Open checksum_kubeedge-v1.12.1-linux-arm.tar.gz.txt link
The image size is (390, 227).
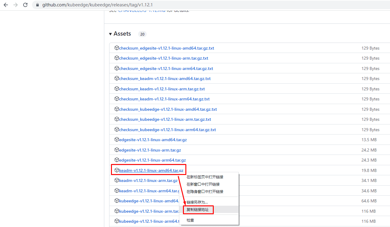(165, 119)
